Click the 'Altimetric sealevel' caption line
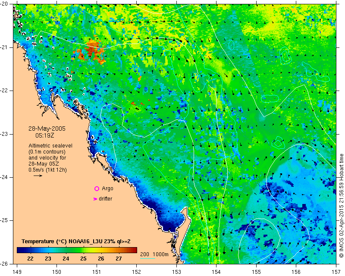Viewport: 345px width, 276px height. tap(50, 146)
